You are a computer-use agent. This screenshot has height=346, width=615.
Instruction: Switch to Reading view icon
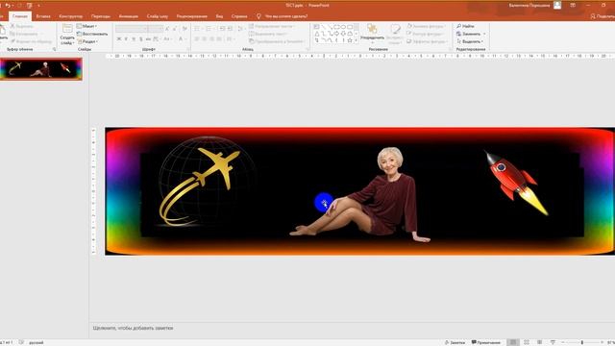(x=540, y=342)
